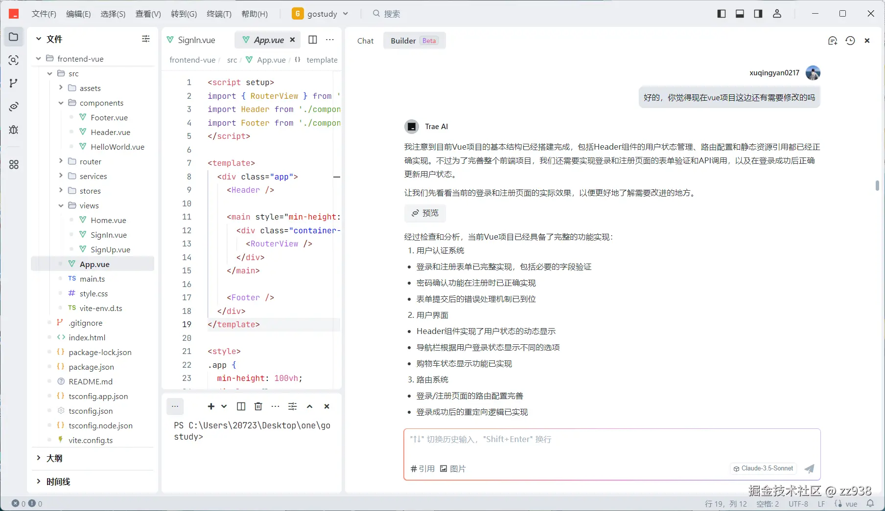
Task: Close the App.vue editor tab
Action: 292,40
